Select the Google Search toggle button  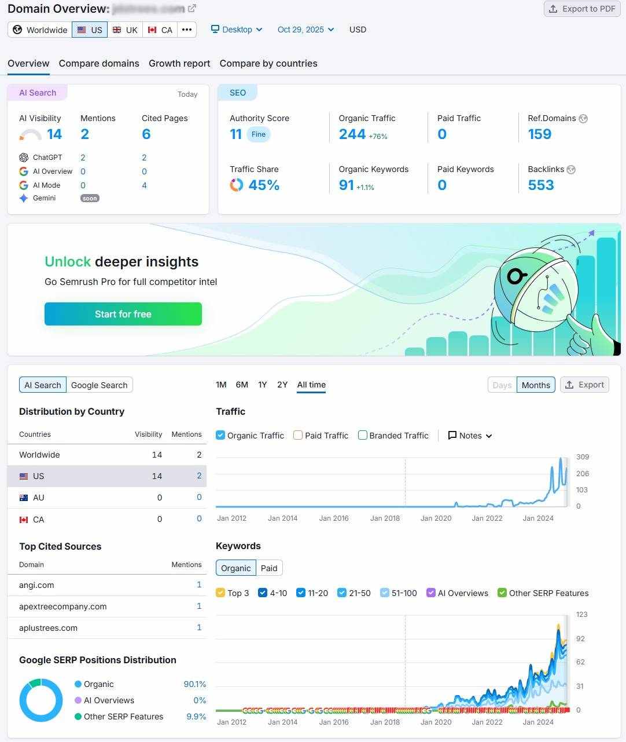(x=99, y=385)
